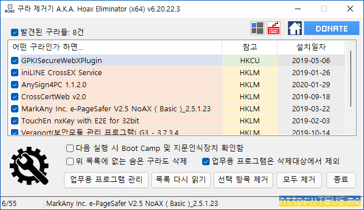This screenshot has height=210, width=364.
Task: Click date 2019-01-26
Action: (311, 73)
